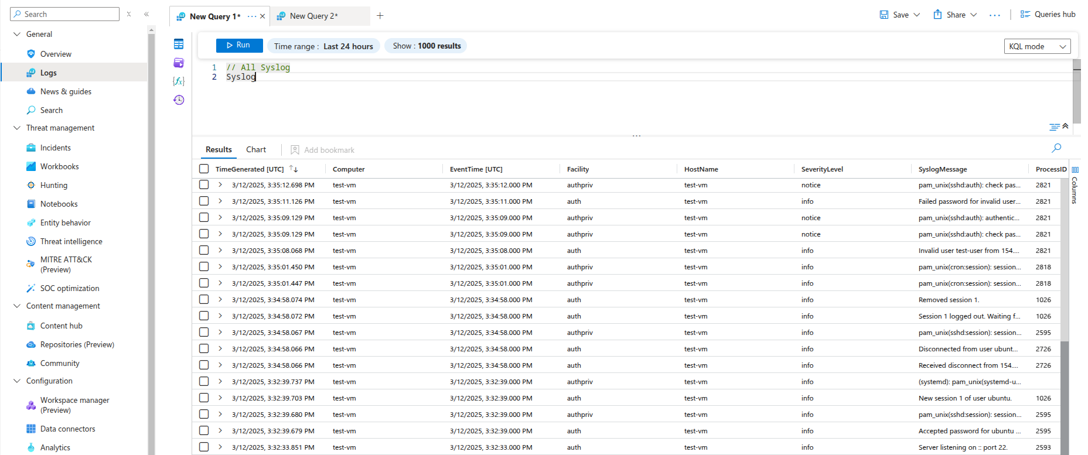The image size is (1088, 455).
Task: Open News & guides cloud icon
Action: (x=31, y=91)
